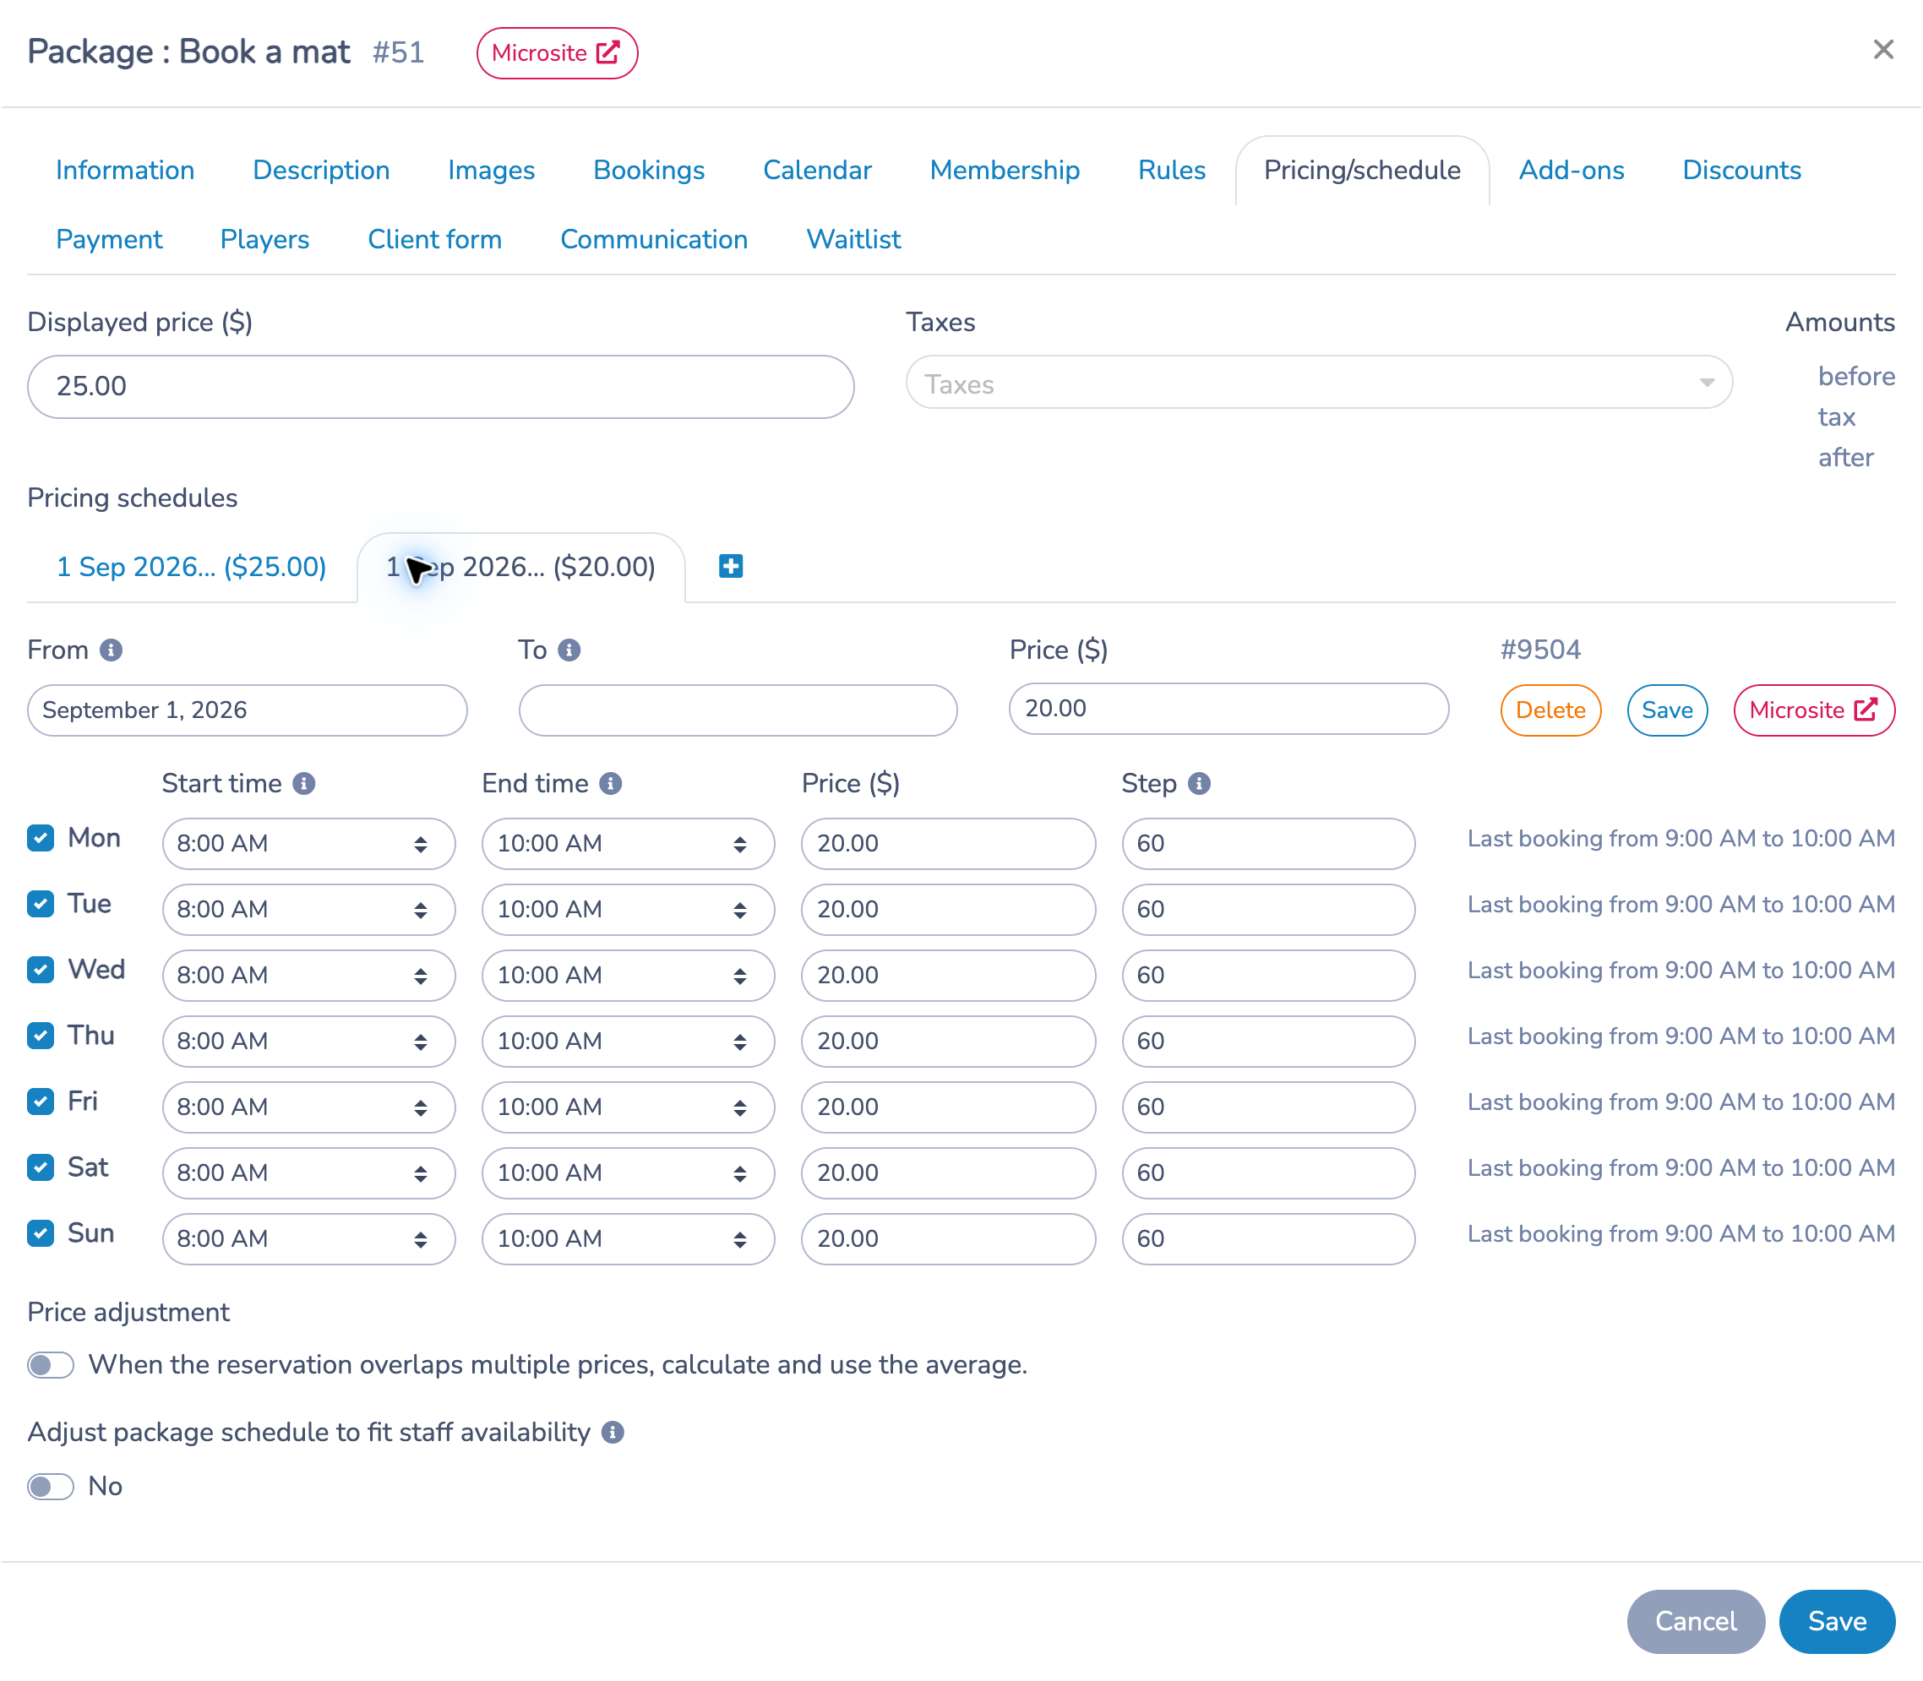Open Microsite link beside package title

point(557,53)
